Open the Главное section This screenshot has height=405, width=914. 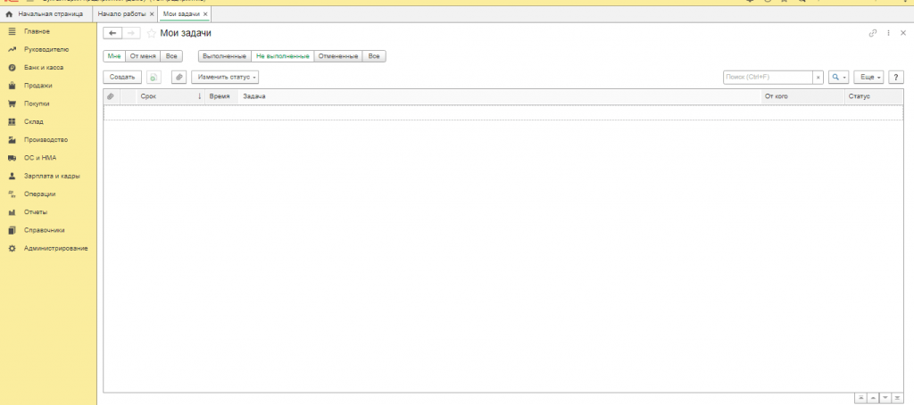48,31
